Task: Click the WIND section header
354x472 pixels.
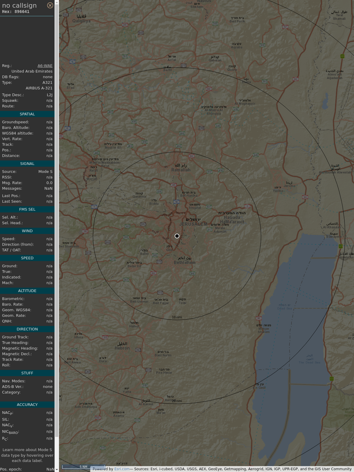Action: click(x=27, y=231)
